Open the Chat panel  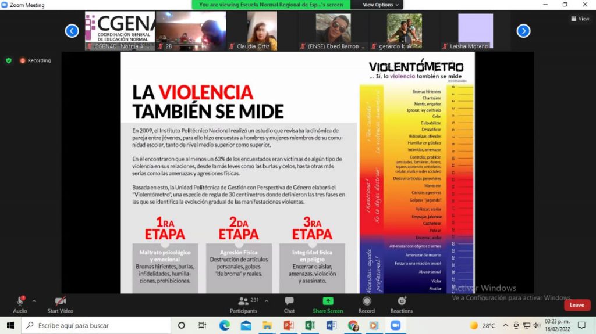tap(289, 304)
